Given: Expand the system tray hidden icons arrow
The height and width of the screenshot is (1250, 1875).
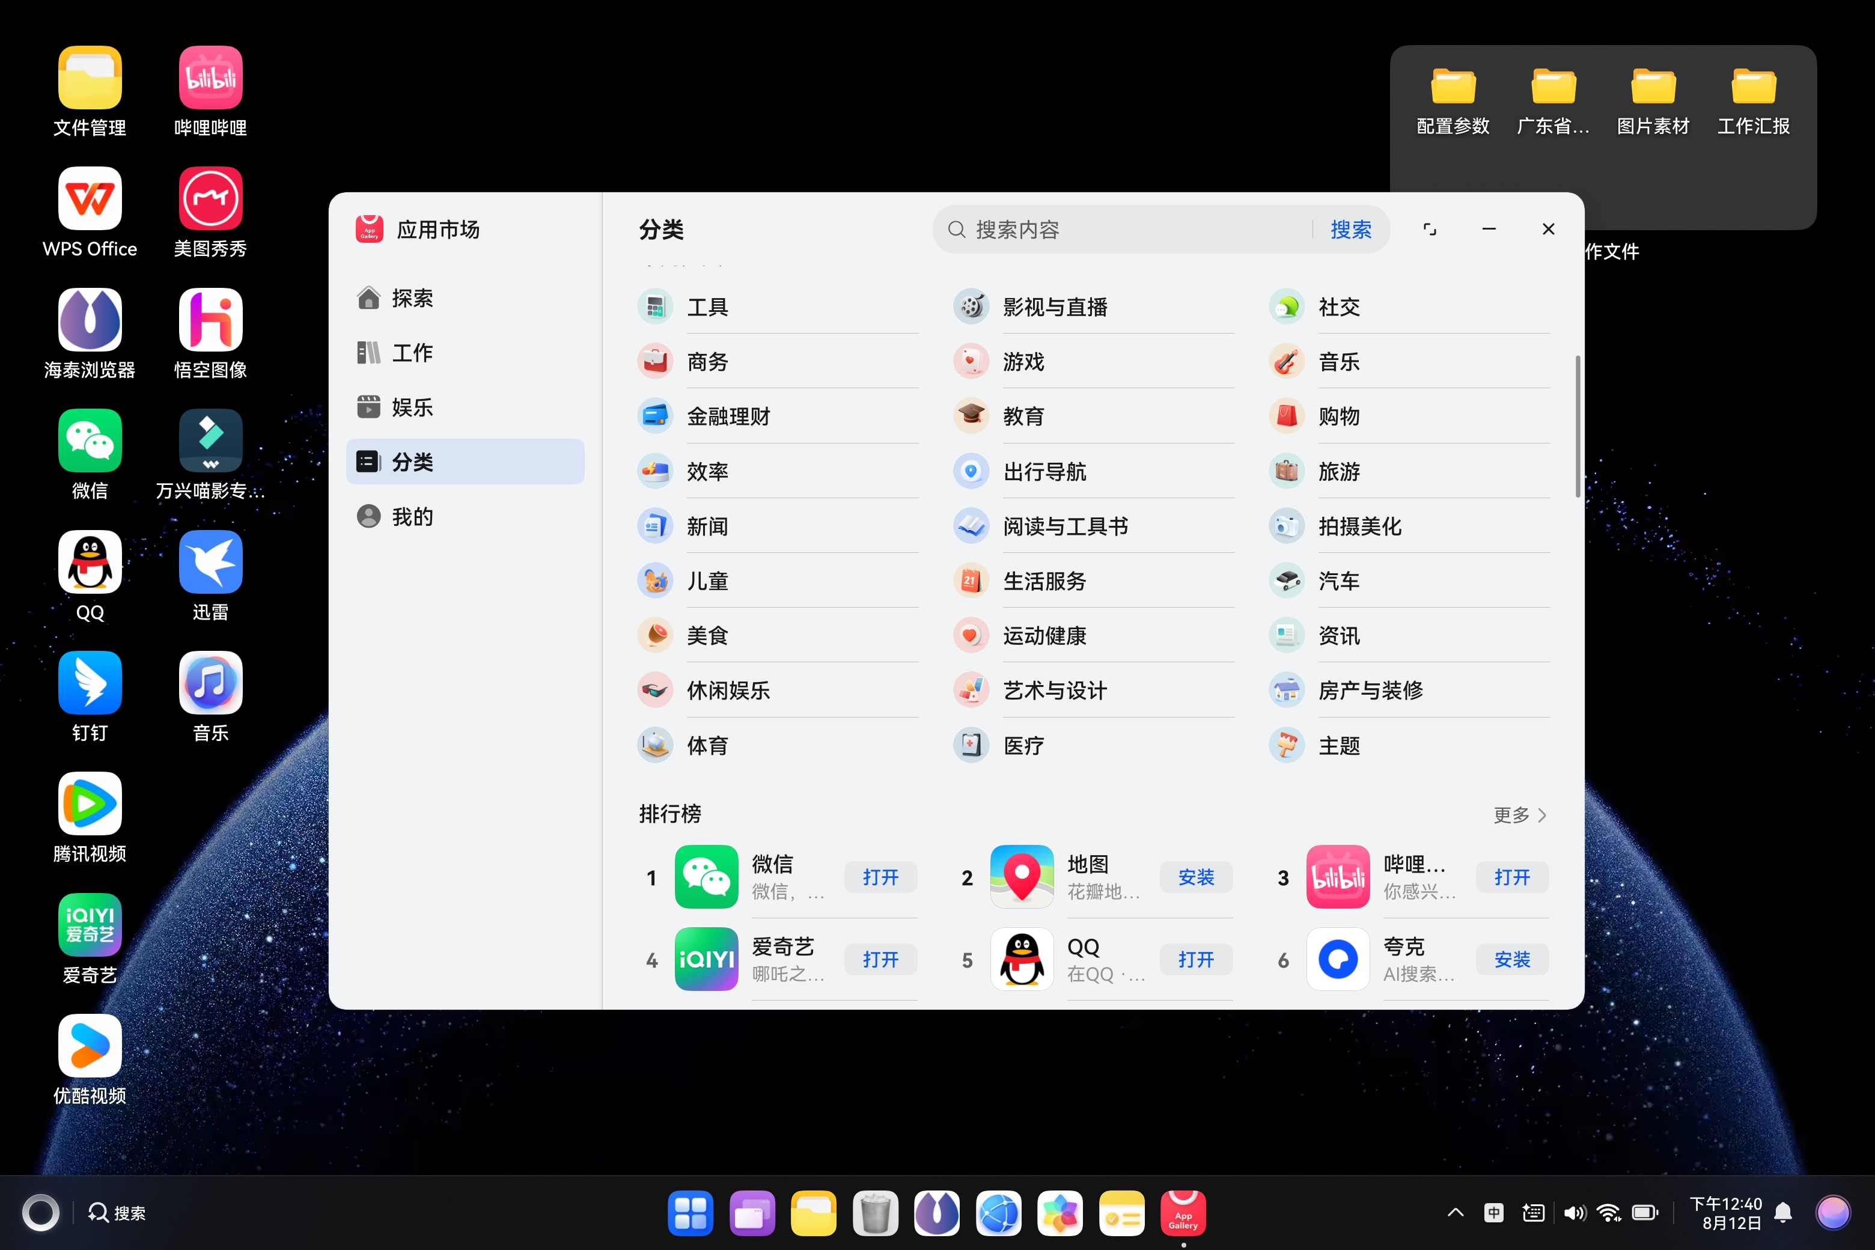Looking at the screenshot, I should pos(1455,1213).
